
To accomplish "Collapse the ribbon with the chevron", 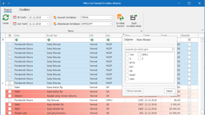I will coord(202,30).
